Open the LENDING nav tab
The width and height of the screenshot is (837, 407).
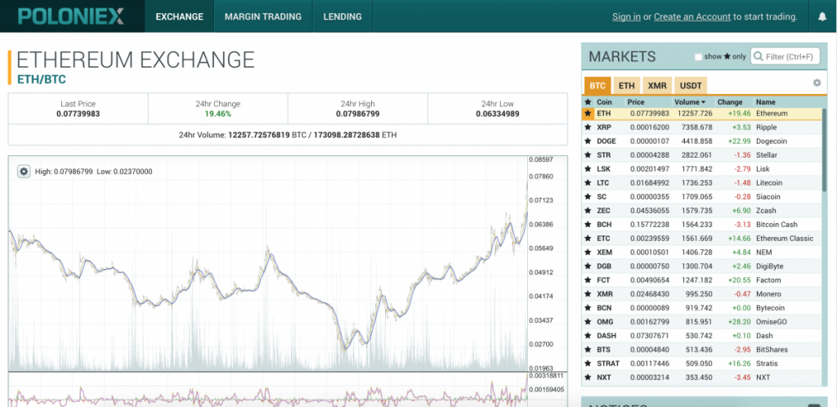tap(342, 16)
